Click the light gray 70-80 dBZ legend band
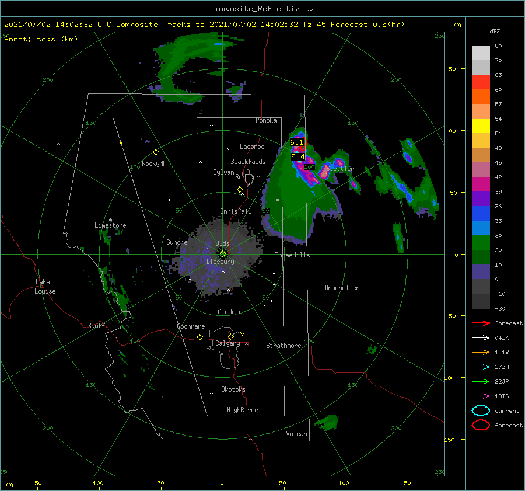This screenshot has height=491, width=525. tap(481, 53)
